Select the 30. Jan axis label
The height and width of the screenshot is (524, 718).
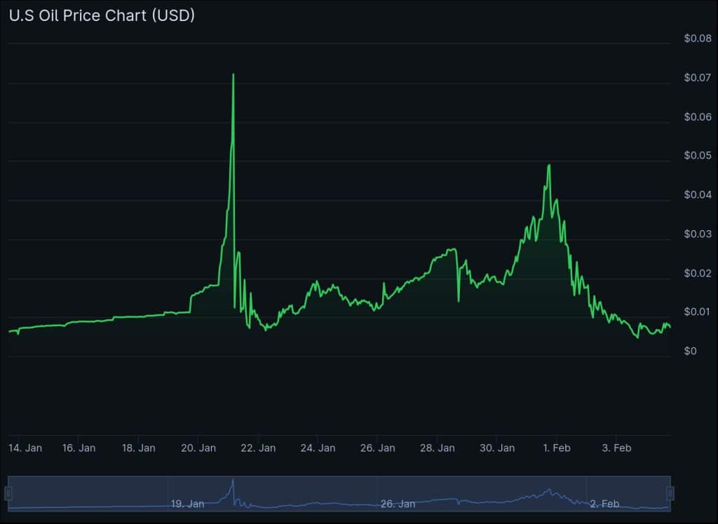click(499, 448)
